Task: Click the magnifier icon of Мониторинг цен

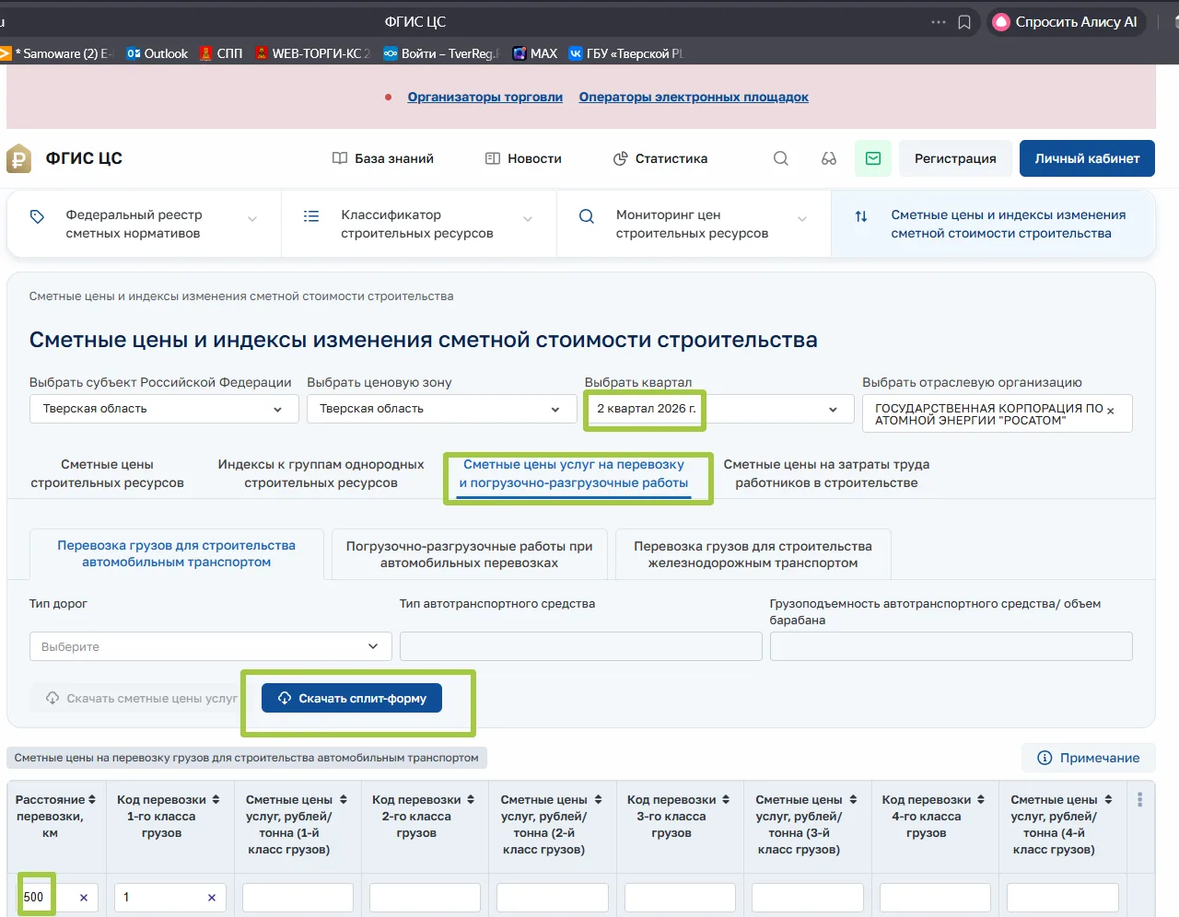Action: click(587, 216)
